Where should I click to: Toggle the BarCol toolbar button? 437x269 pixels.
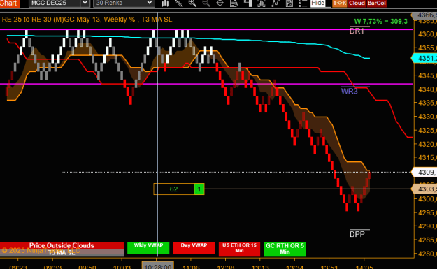377,3
